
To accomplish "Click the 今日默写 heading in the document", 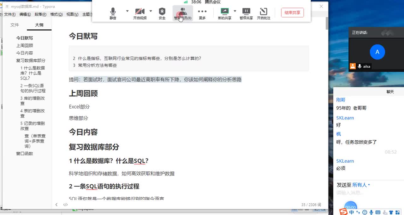I will coord(83,36).
